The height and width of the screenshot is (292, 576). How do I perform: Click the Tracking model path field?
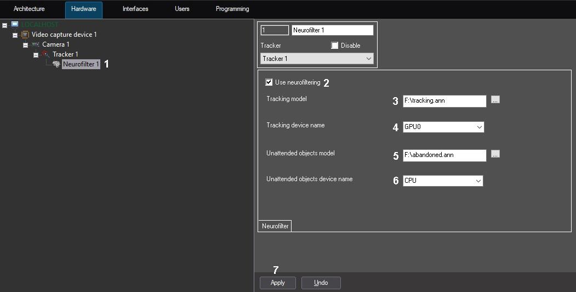coord(444,101)
